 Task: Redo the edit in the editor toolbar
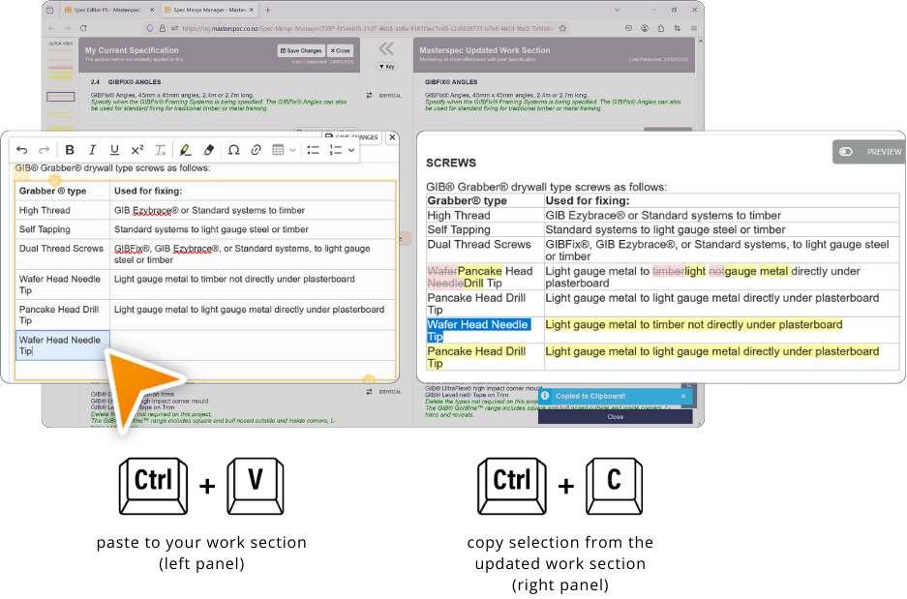(44, 150)
